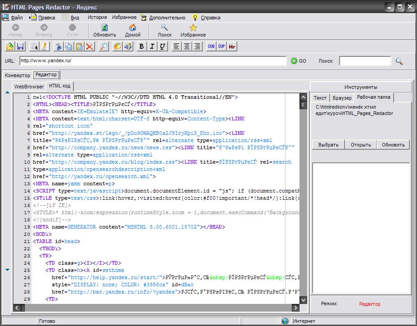
Task: Click the GO button
Action: tap(298, 61)
